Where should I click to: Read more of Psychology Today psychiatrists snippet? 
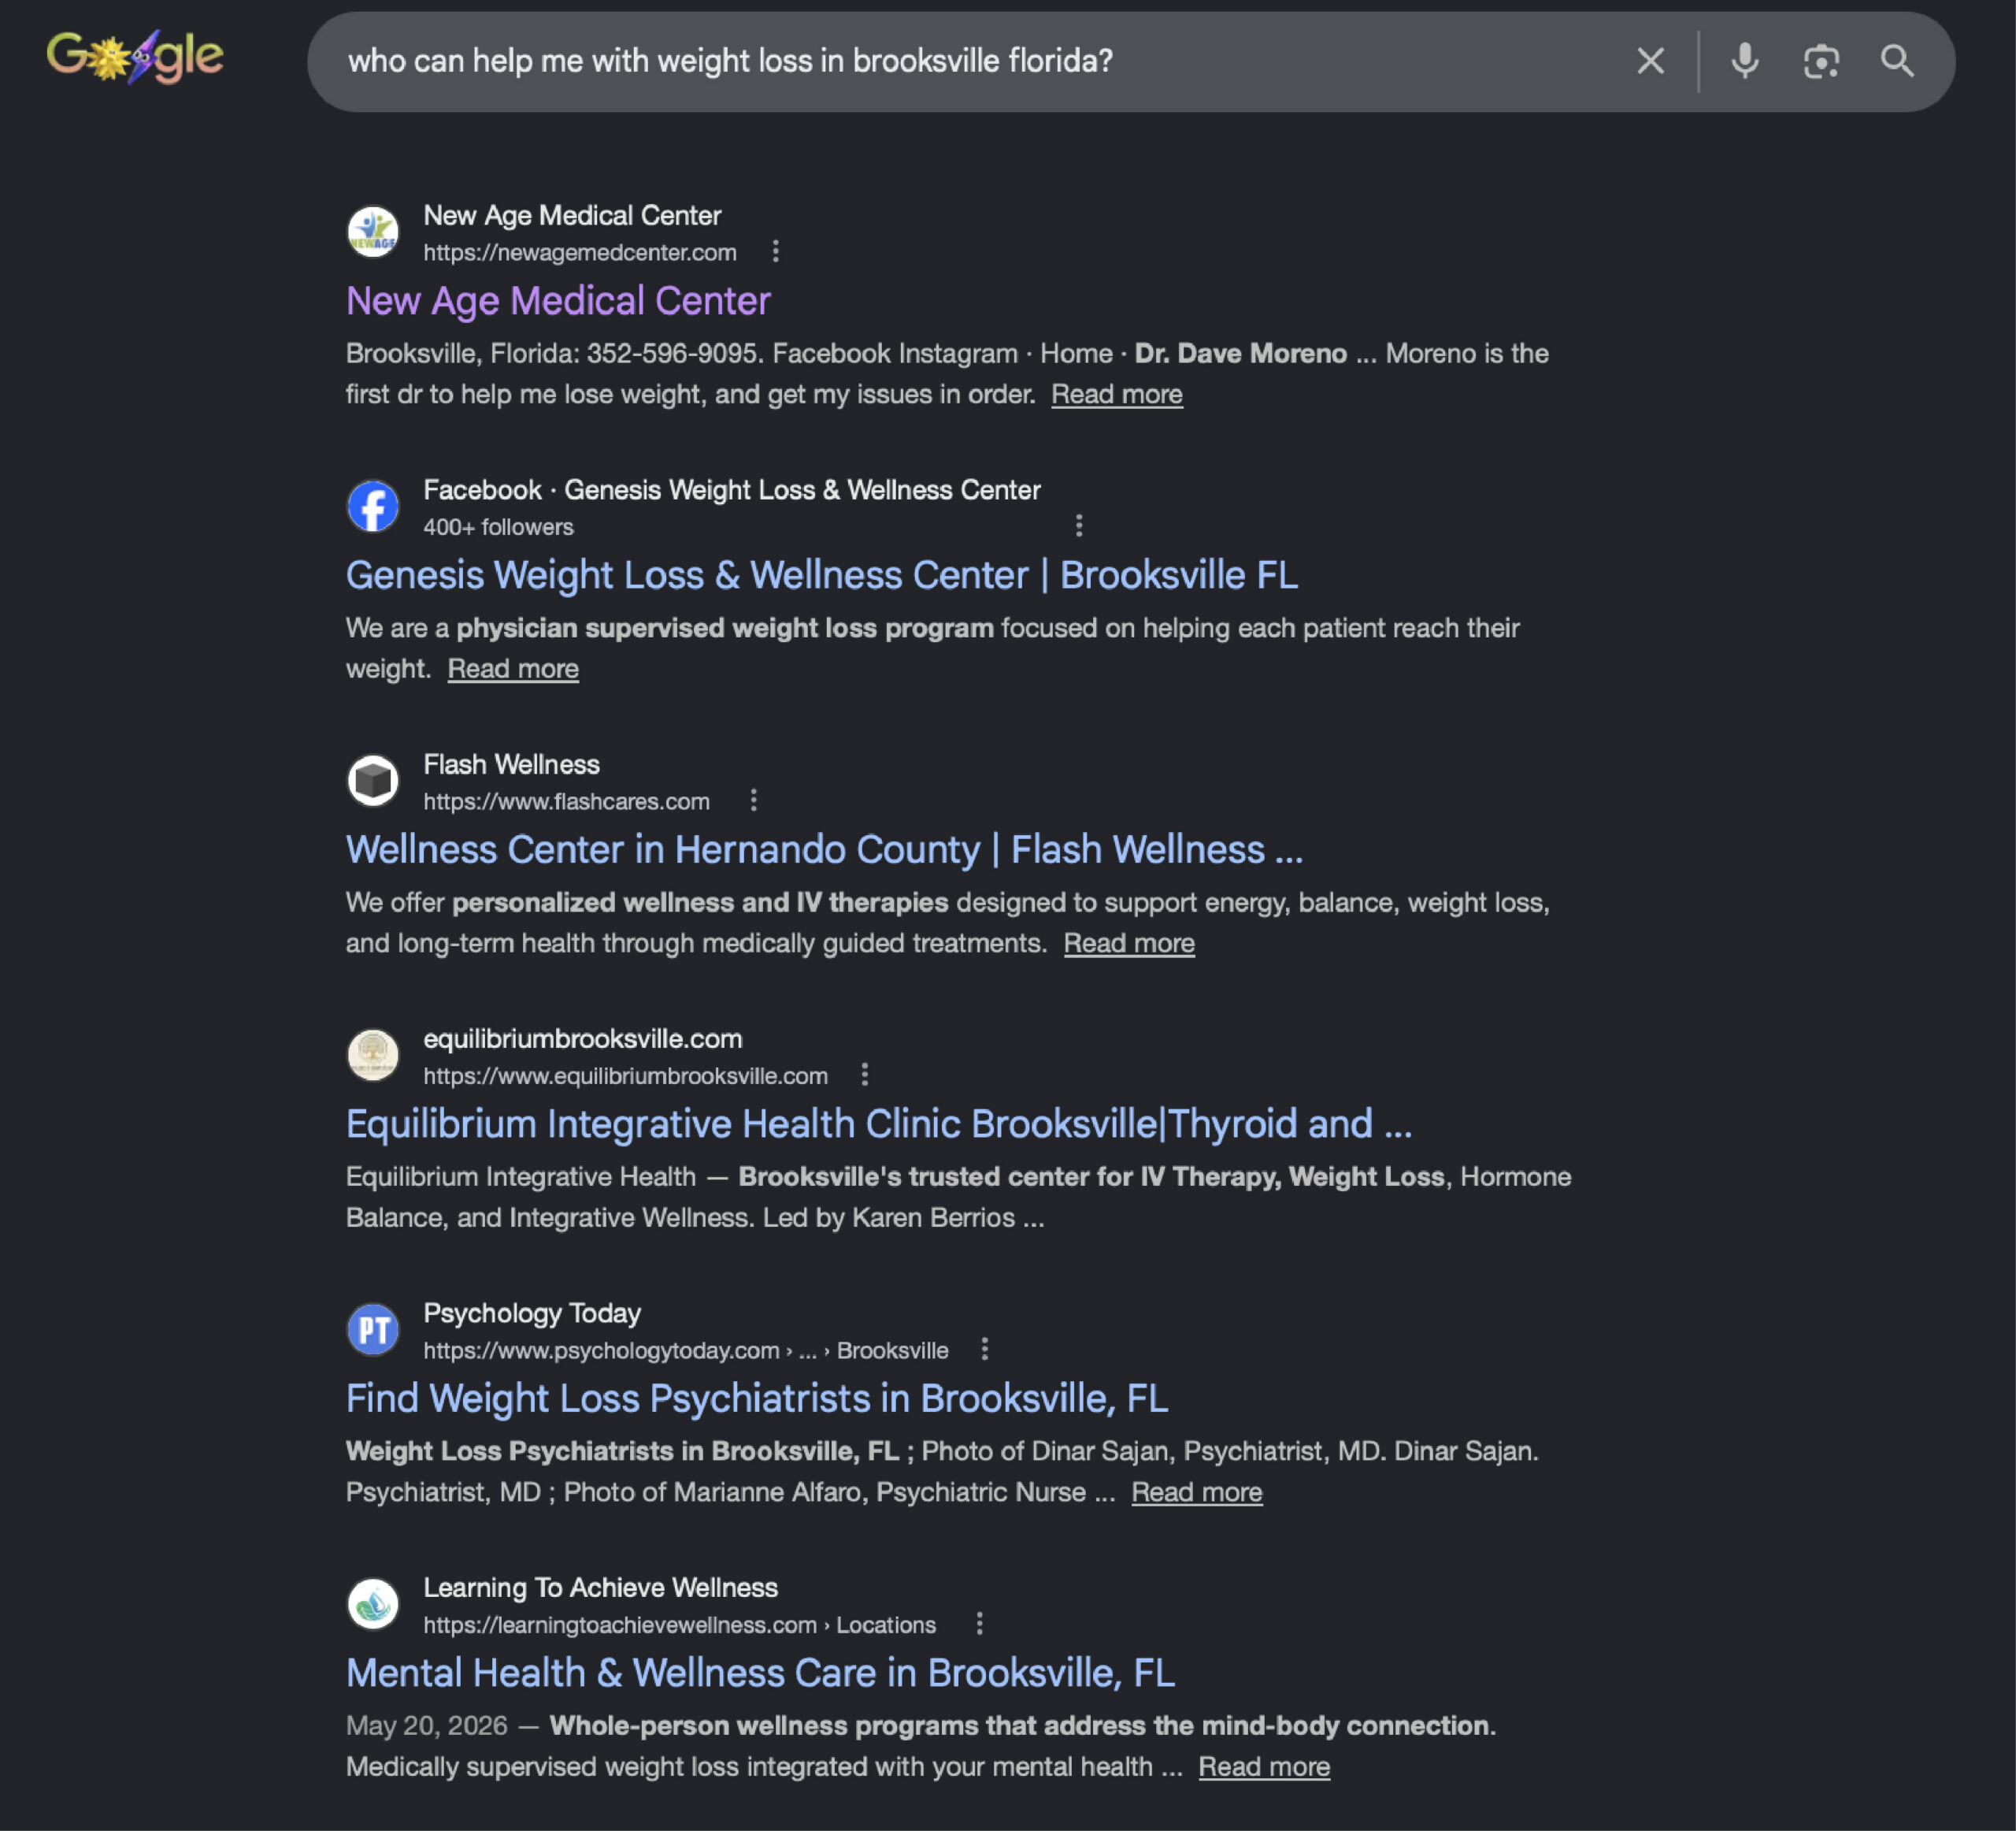point(1196,1491)
